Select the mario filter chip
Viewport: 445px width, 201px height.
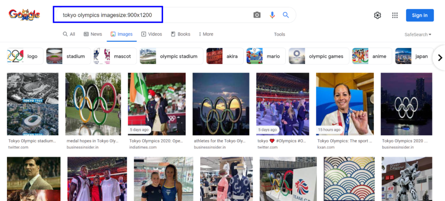266,56
